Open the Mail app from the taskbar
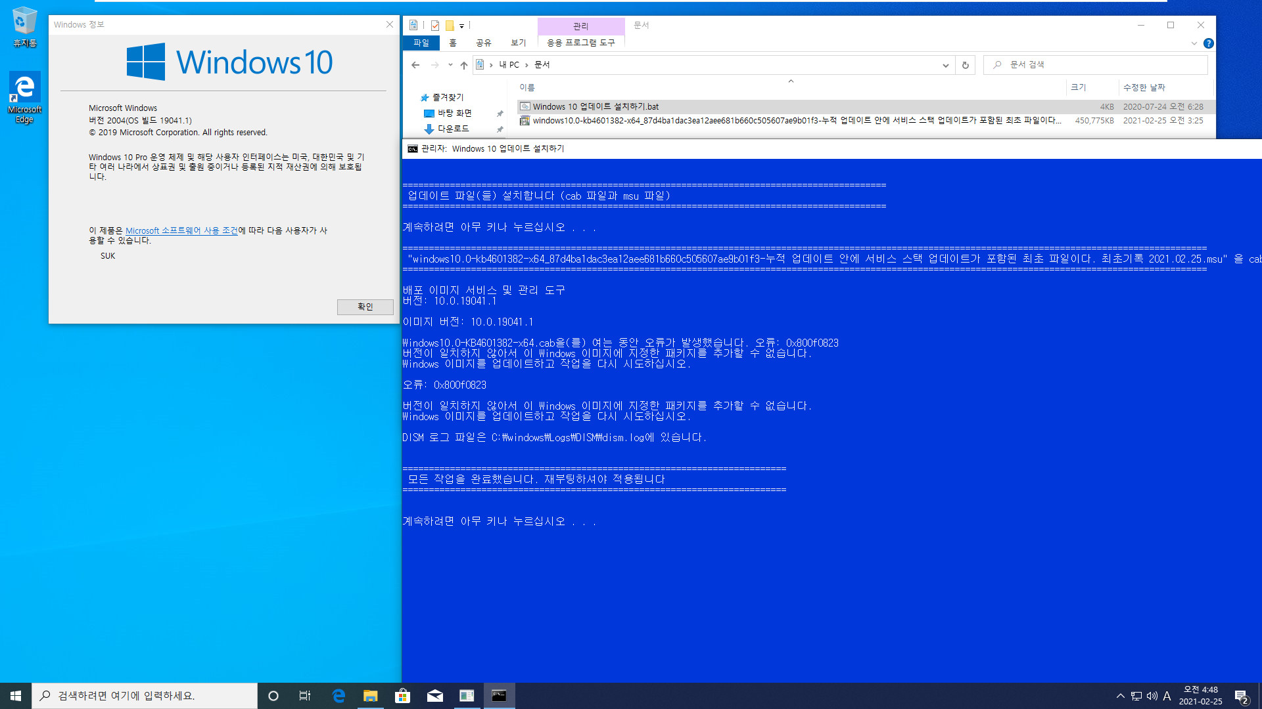This screenshot has width=1262, height=709. click(434, 696)
